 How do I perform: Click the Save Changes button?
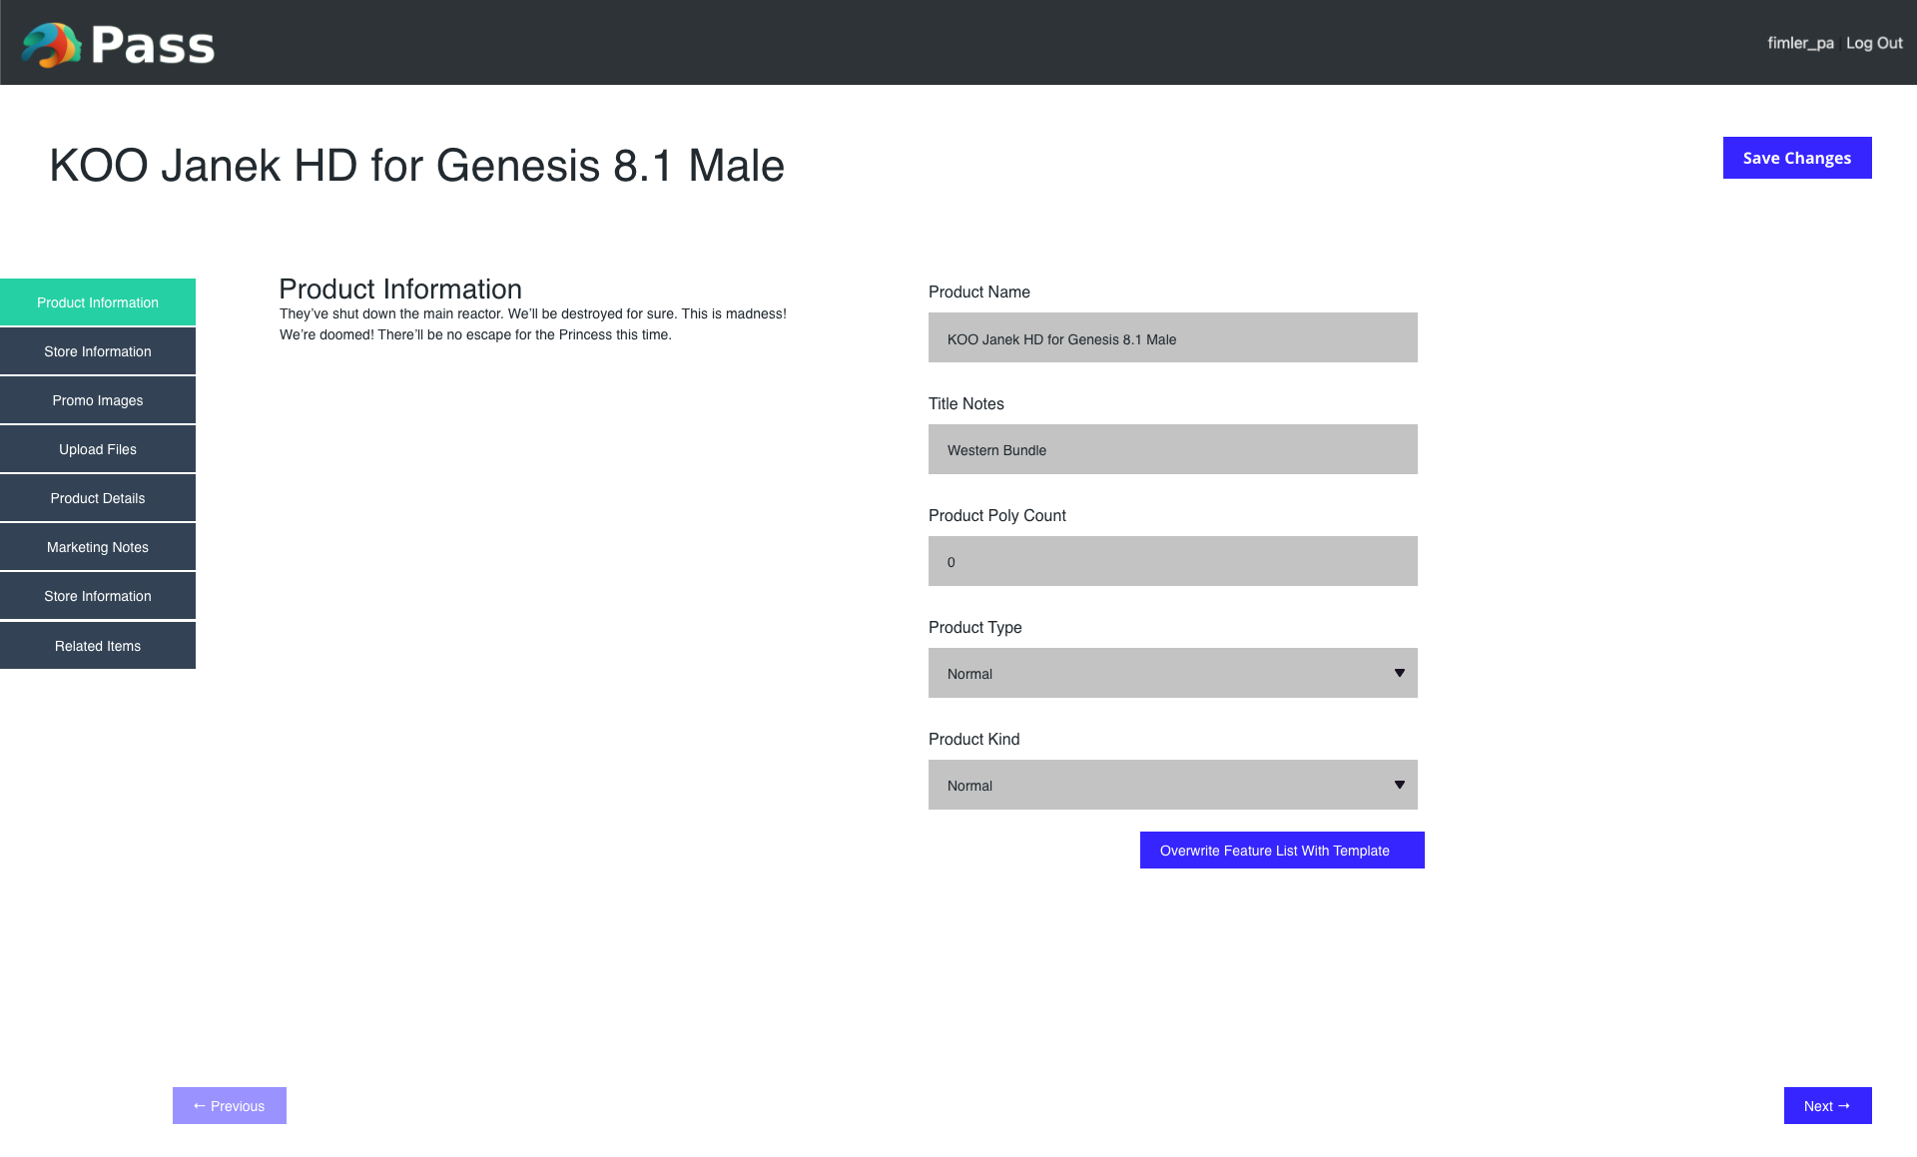pos(1797,158)
